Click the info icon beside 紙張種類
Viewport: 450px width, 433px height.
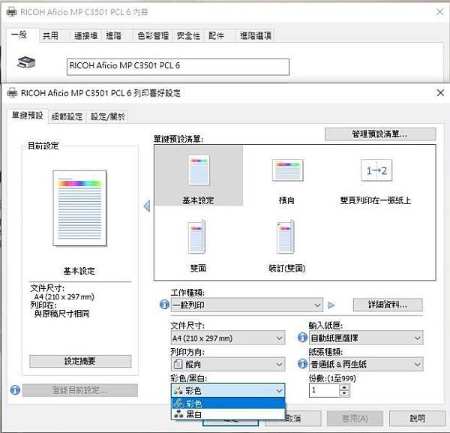click(x=302, y=364)
